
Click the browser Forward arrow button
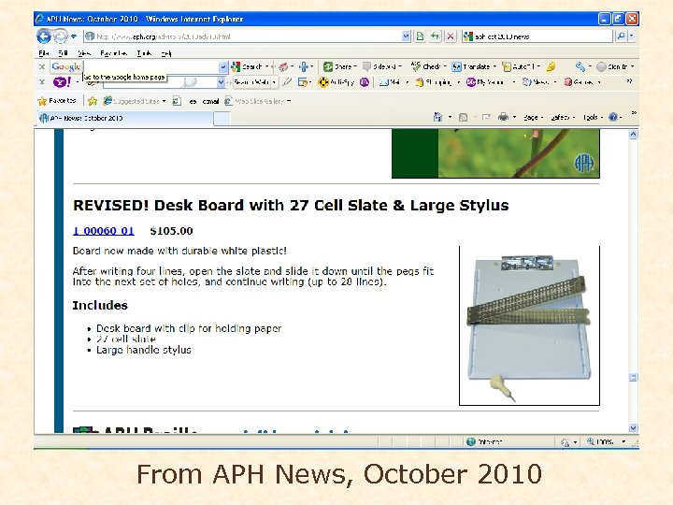[61, 36]
